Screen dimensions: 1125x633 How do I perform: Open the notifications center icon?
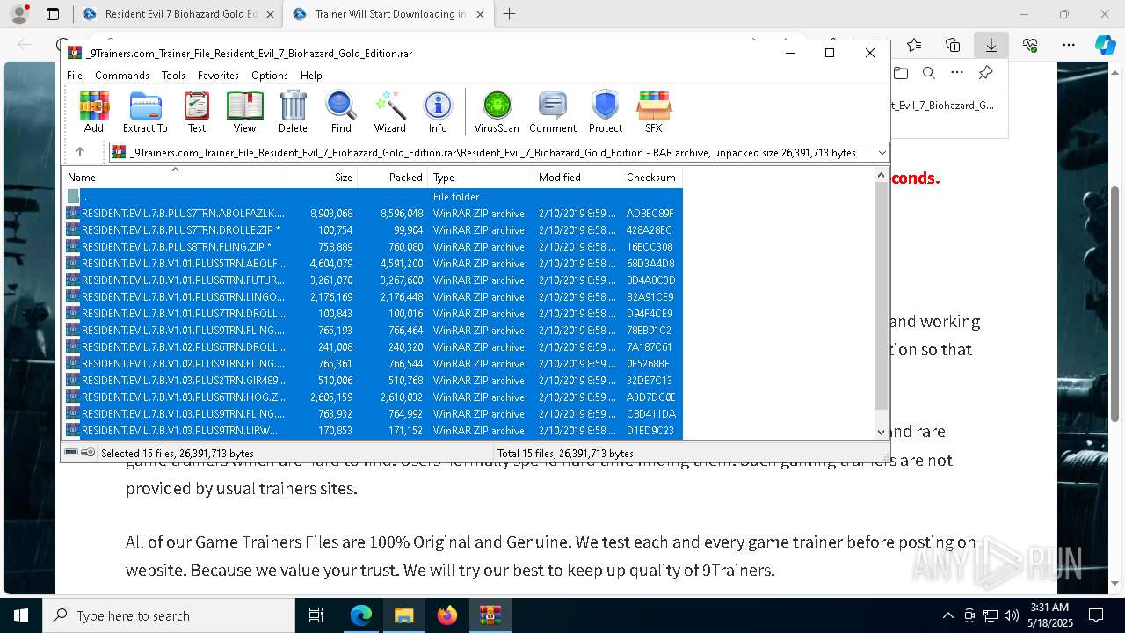[x=1096, y=615]
